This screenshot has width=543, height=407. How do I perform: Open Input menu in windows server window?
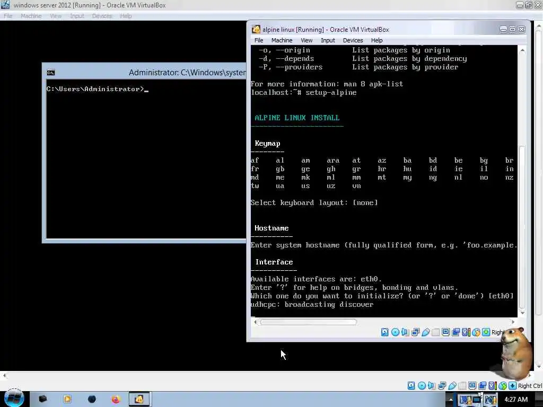77,16
